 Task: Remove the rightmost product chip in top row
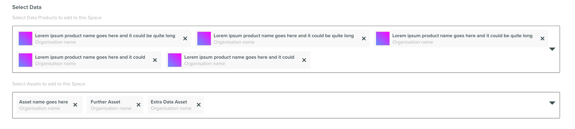click(x=542, y=39)
